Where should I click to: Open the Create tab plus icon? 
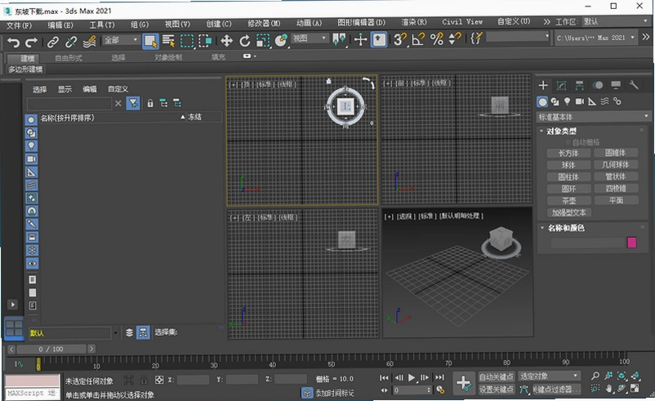click(543, 86)
